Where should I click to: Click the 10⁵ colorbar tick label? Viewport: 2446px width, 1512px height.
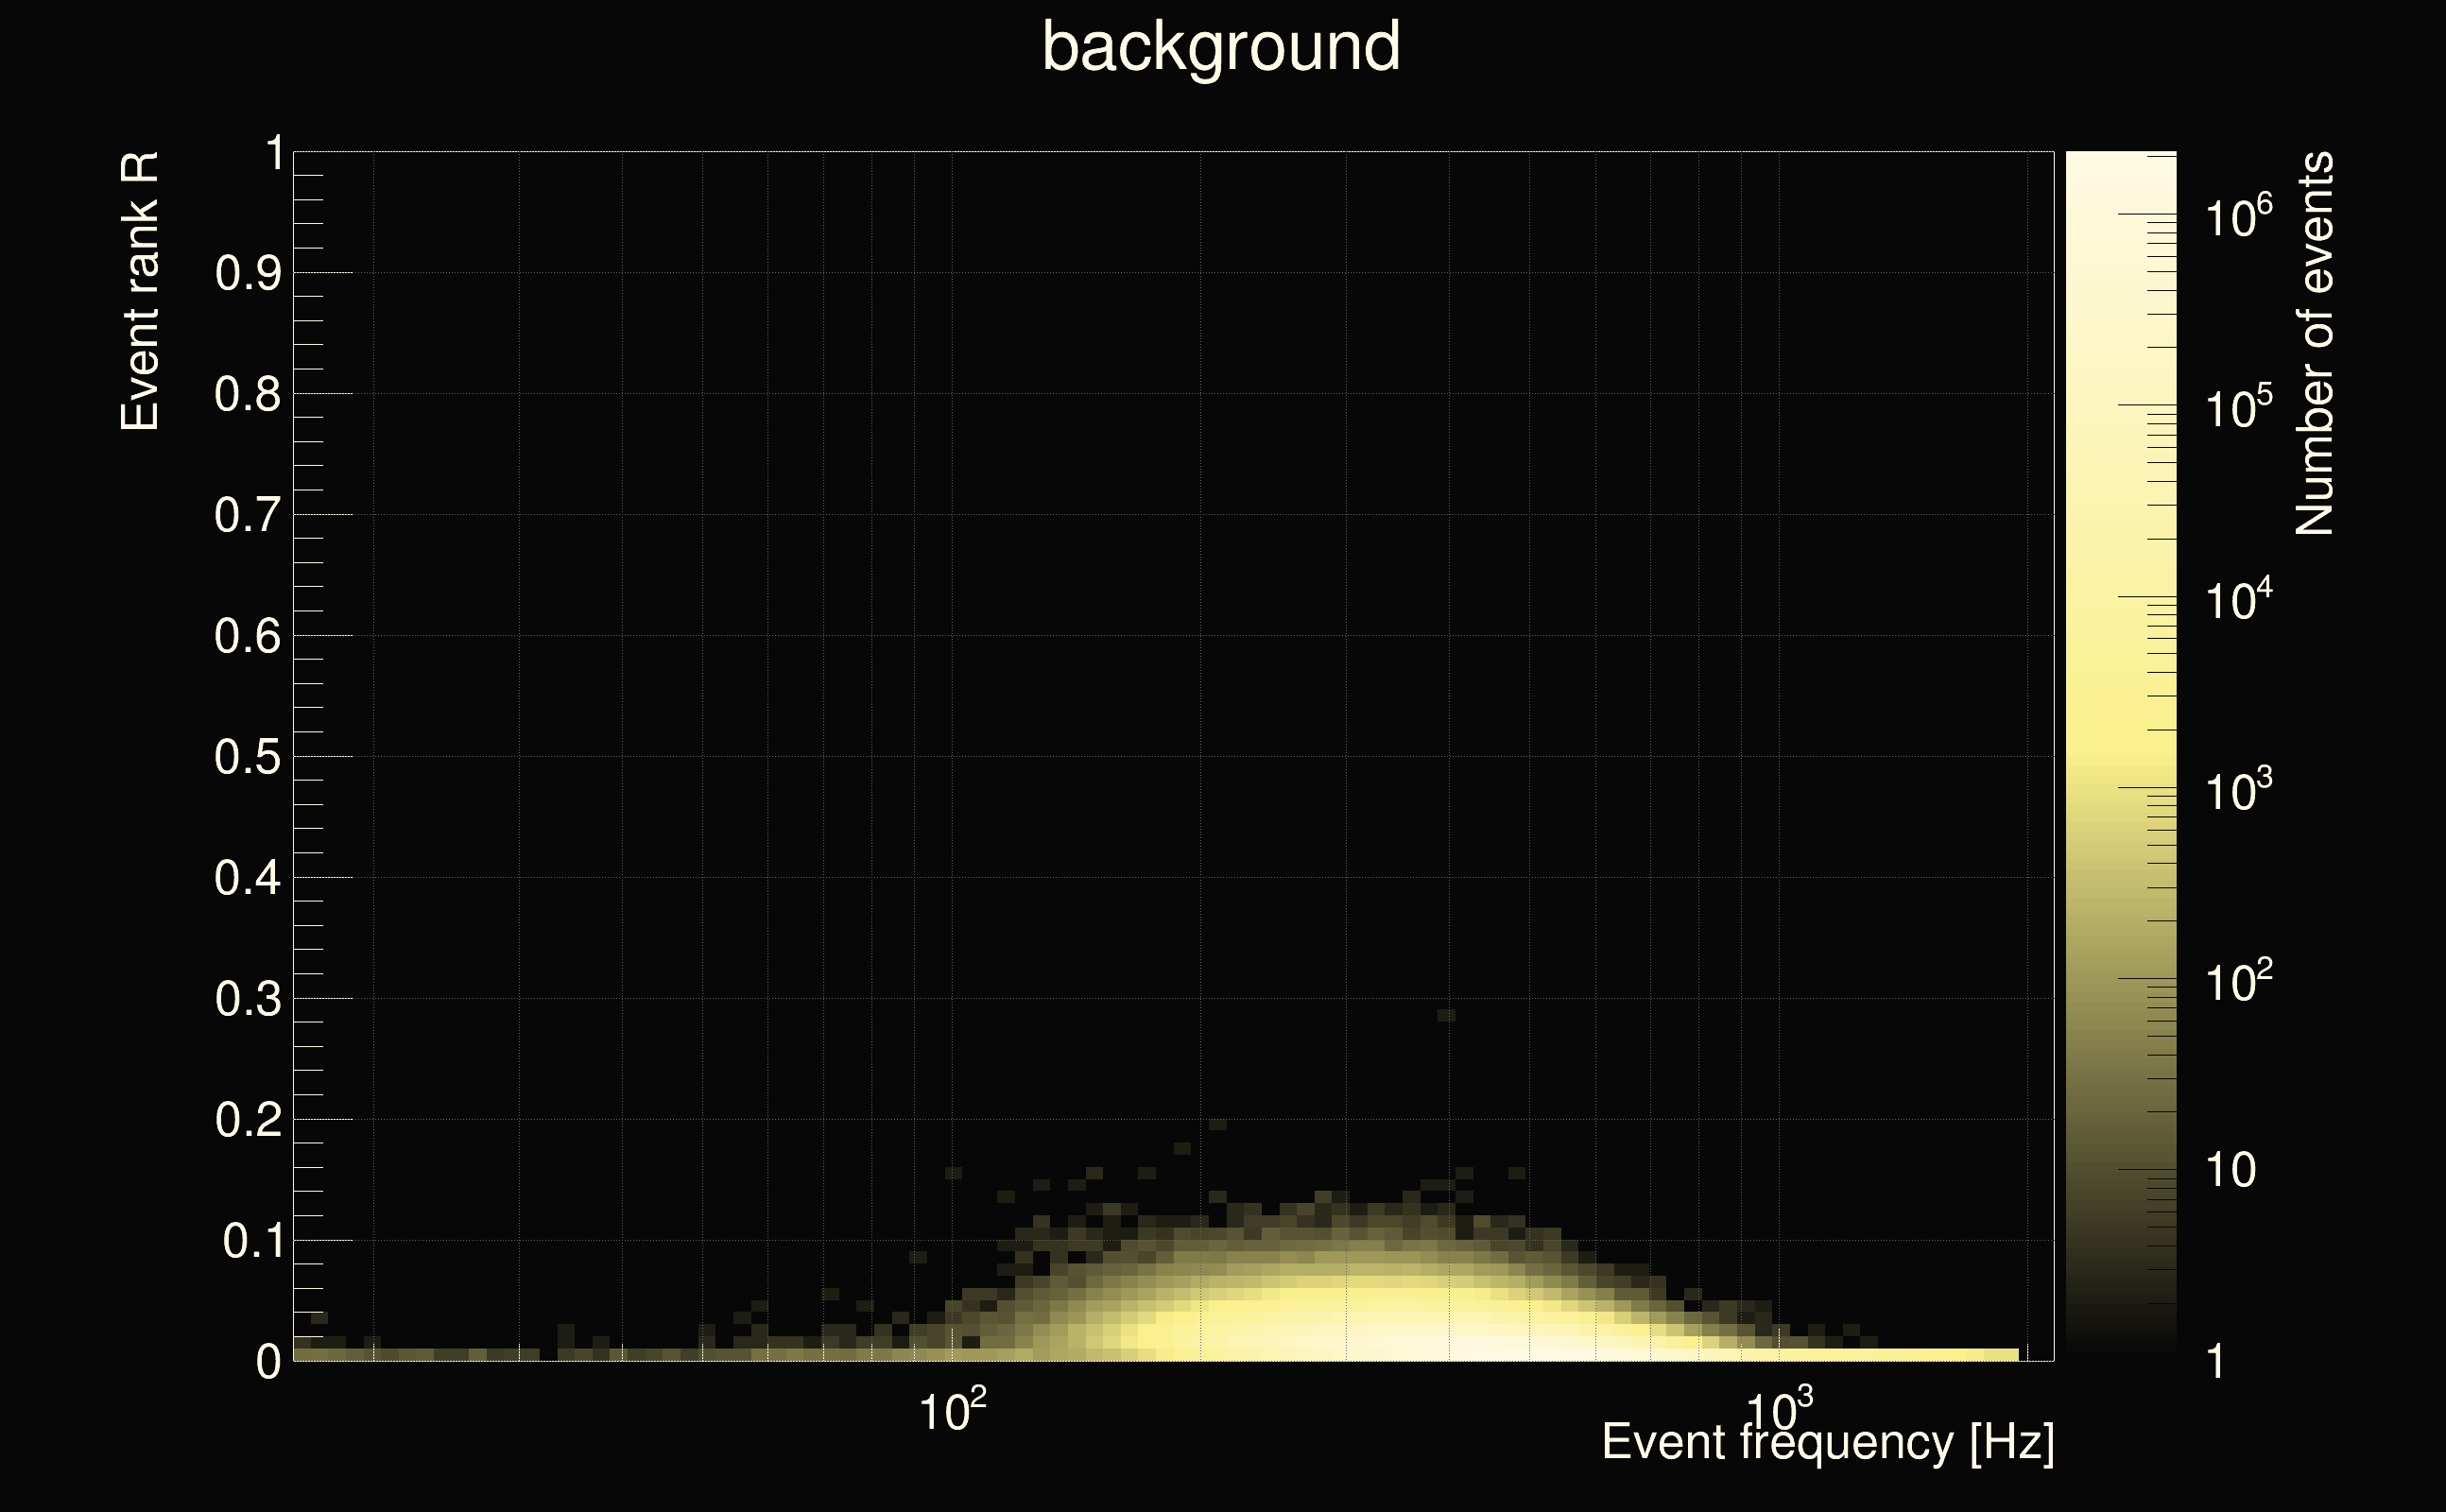pyautogui.click(x=2238, y=407)
